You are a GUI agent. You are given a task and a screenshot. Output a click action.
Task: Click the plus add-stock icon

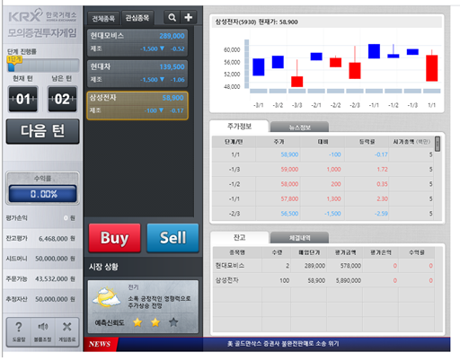189,17
